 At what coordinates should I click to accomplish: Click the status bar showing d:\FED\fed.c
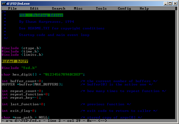pos(55,121)
